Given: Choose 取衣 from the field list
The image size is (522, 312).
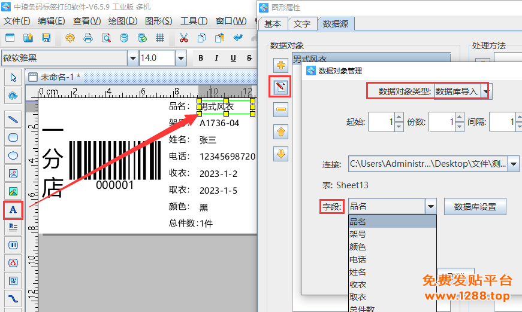Looking at the screenshot, I should (x=392, y=298).
